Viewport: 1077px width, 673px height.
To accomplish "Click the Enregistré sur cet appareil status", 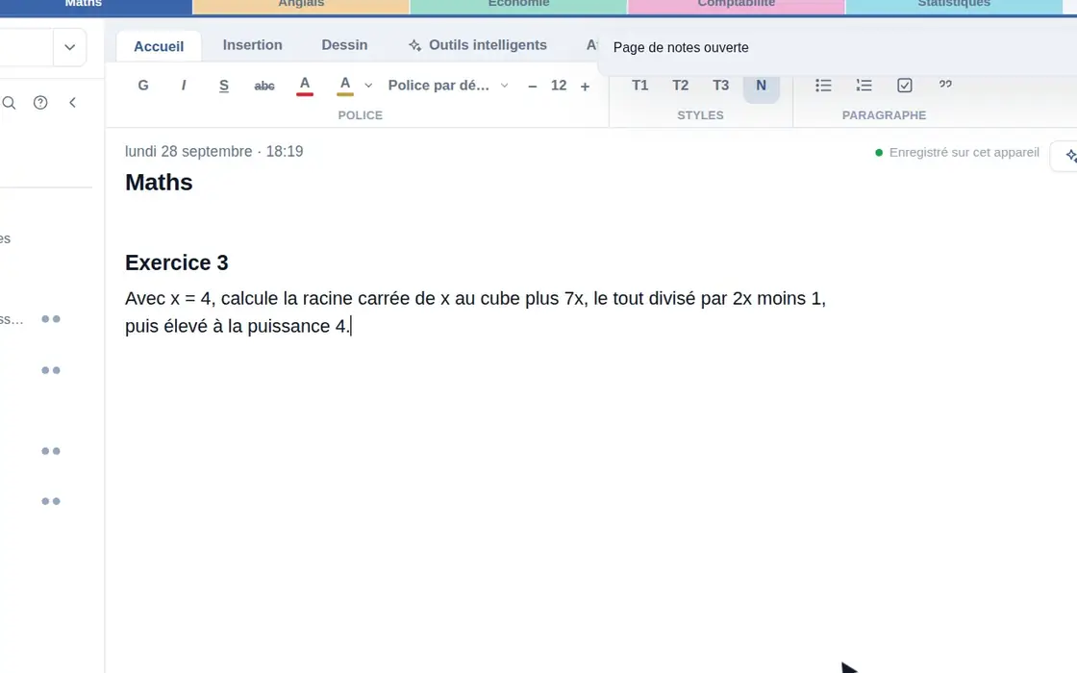I will click(957, 153).
